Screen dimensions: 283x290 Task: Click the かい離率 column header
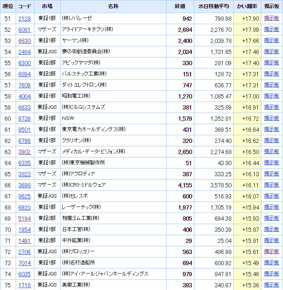coord(247,6)
